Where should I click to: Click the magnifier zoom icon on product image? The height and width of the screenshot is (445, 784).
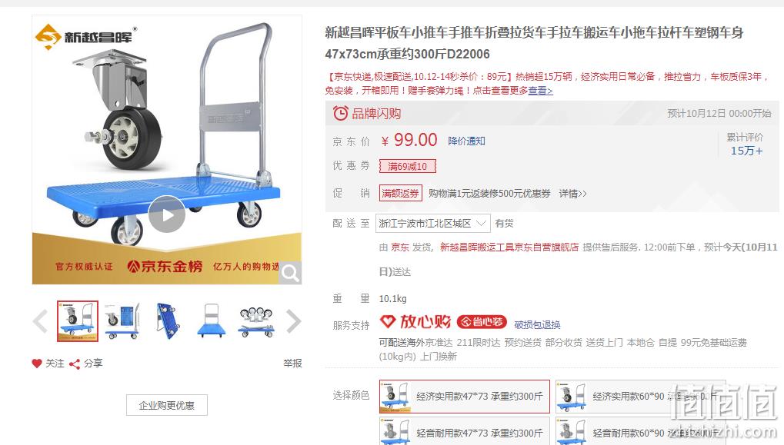pyautogui.click(x=290, y=273)
